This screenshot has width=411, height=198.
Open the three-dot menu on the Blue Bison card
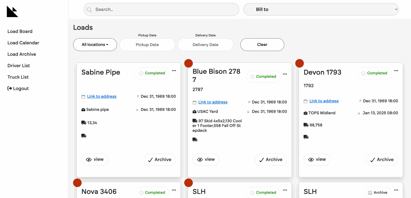[285, 74]
